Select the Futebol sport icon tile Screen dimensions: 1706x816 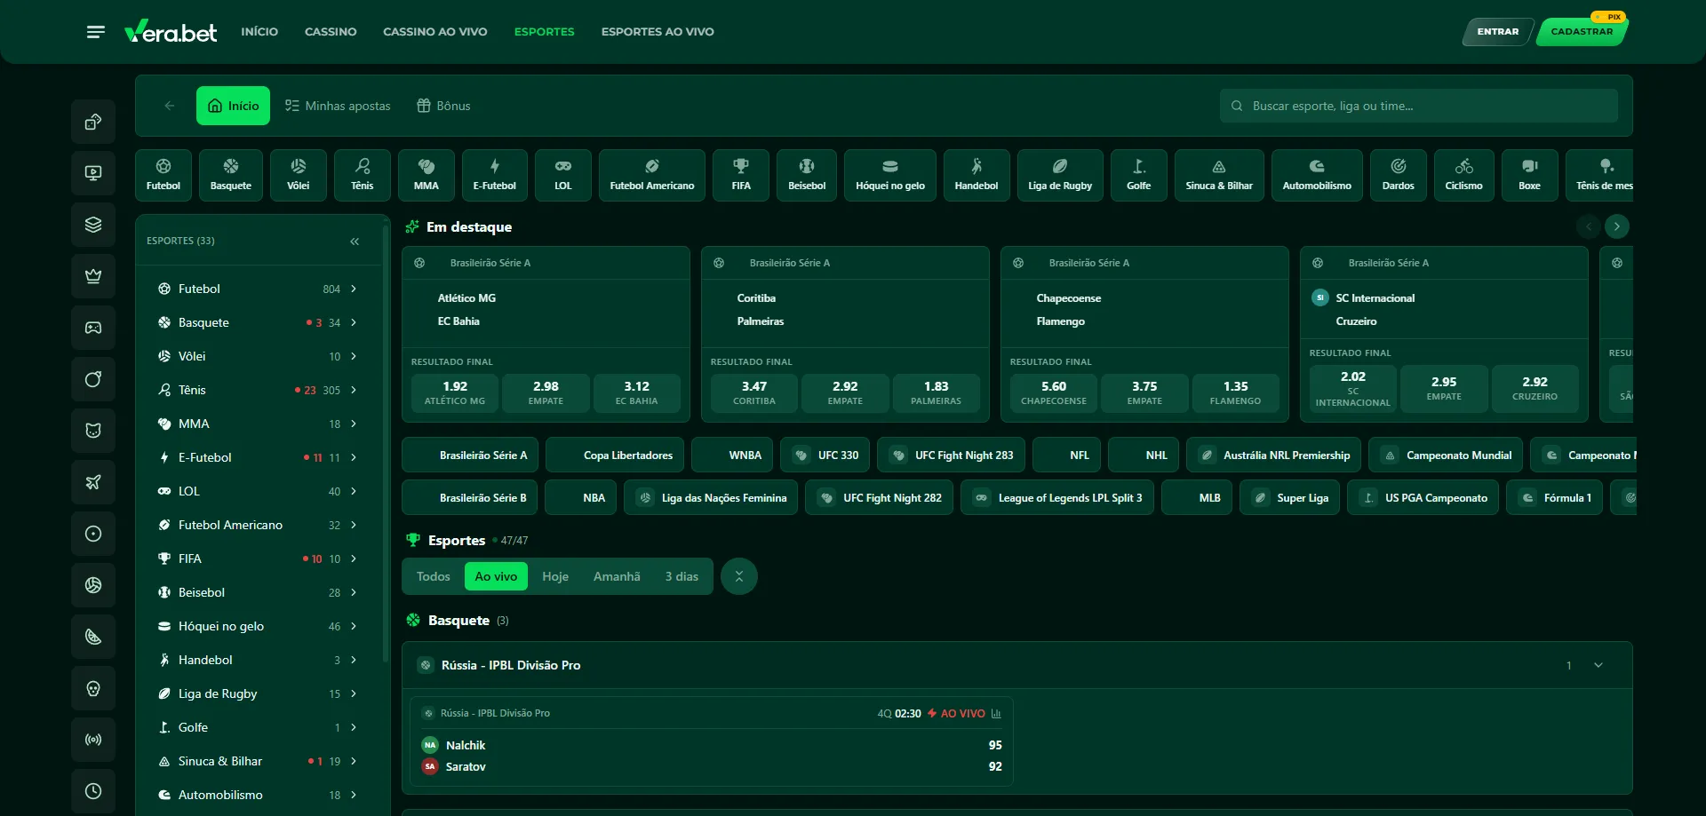(x=163, y=175)
